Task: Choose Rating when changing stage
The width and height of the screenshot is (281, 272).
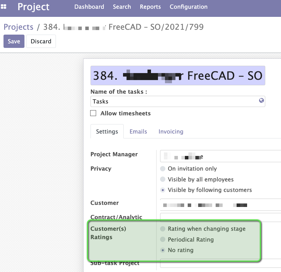Action: (163, 229)
